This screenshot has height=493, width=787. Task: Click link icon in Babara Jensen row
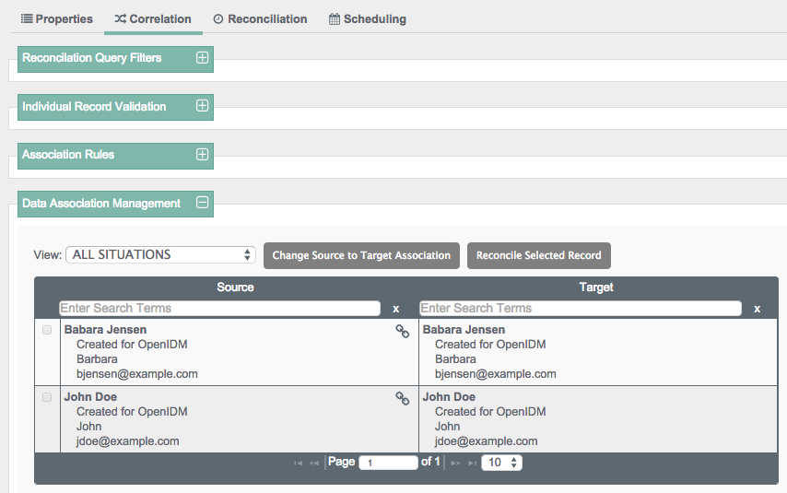pyautogui.click(x=402, y=332)
